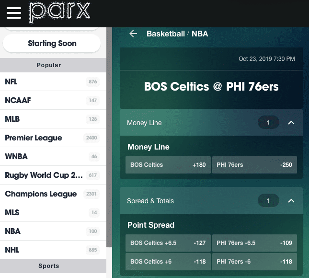Bet BOS Celtics money line +180

click(168, 165)
